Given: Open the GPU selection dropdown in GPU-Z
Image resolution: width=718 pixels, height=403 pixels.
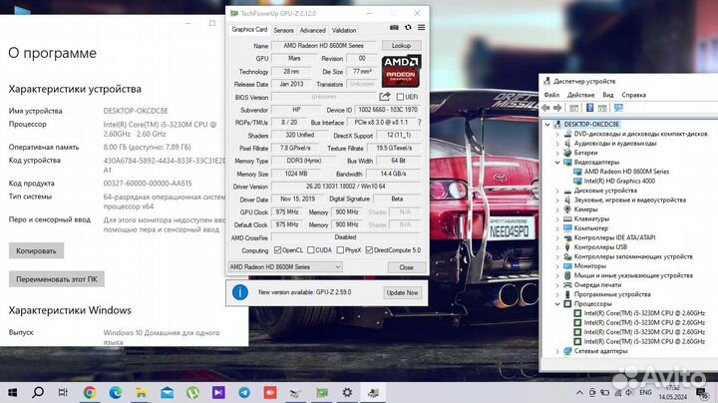Looking at the screenshot, I should tap(285, 267).
